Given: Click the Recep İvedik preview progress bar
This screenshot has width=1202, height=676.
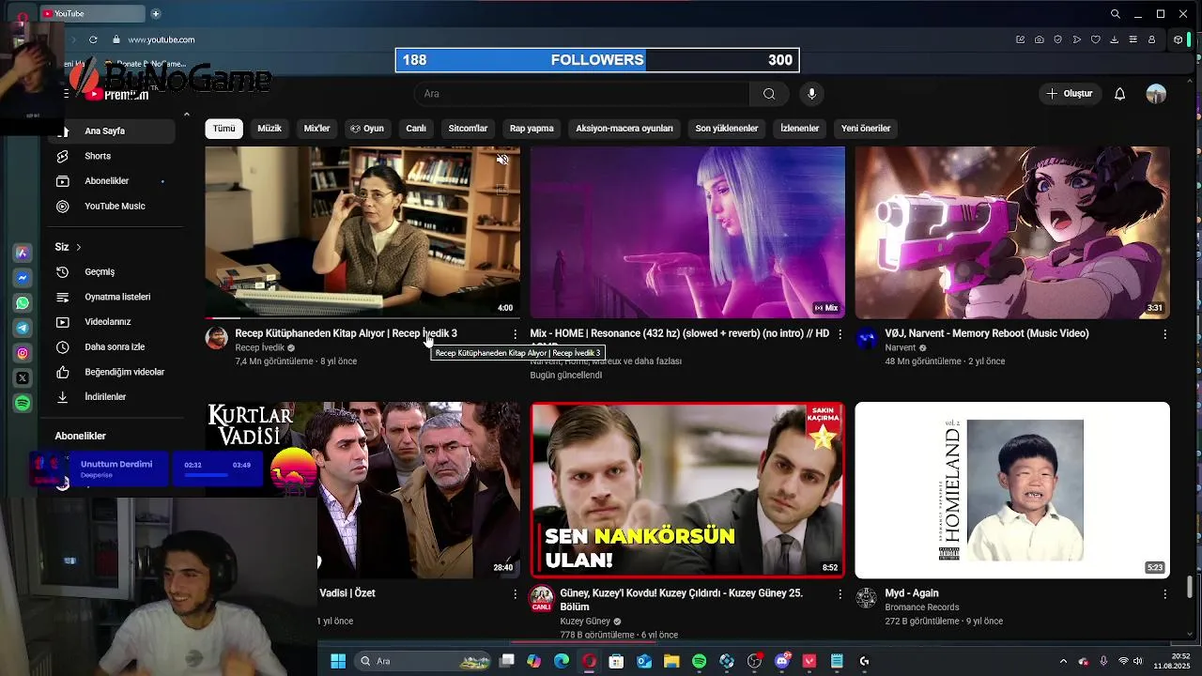Looking at the screenshot, I should [x=362, y=317].
